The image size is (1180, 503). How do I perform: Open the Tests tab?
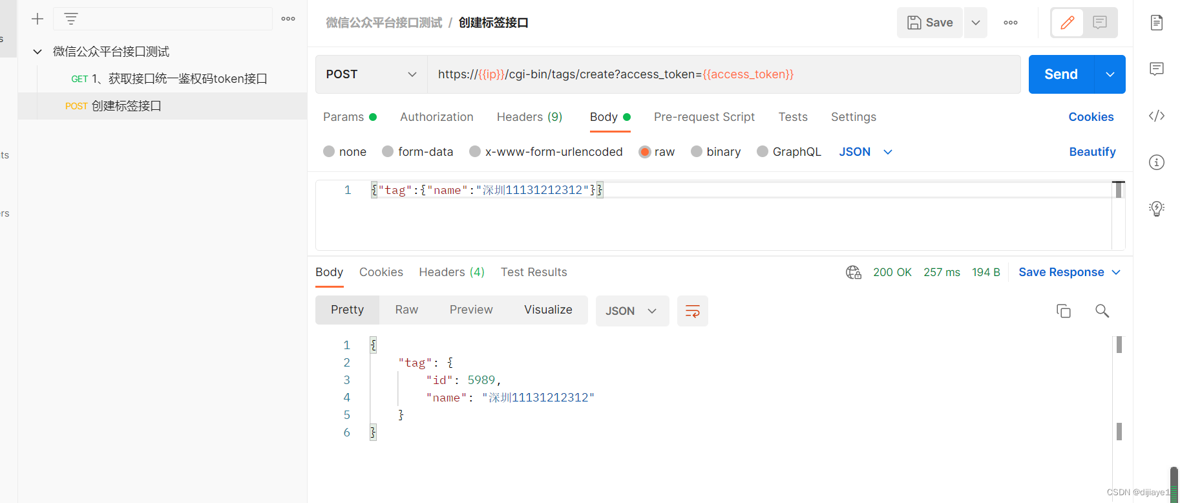tap(793, 117)
